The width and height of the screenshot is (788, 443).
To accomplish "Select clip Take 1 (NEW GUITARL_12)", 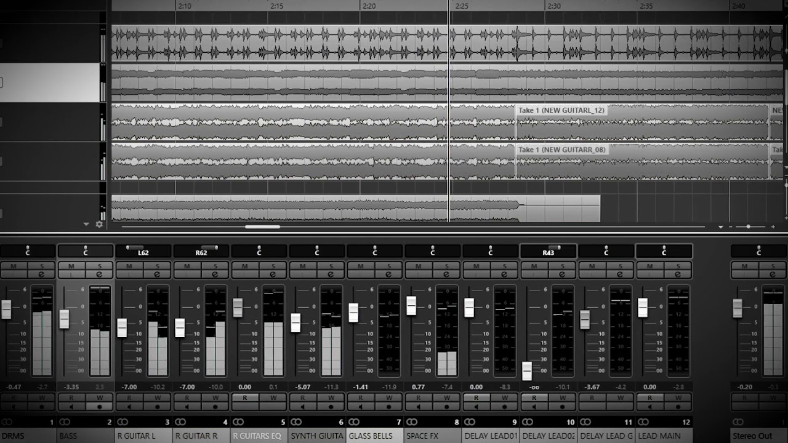I will (642, 122).
